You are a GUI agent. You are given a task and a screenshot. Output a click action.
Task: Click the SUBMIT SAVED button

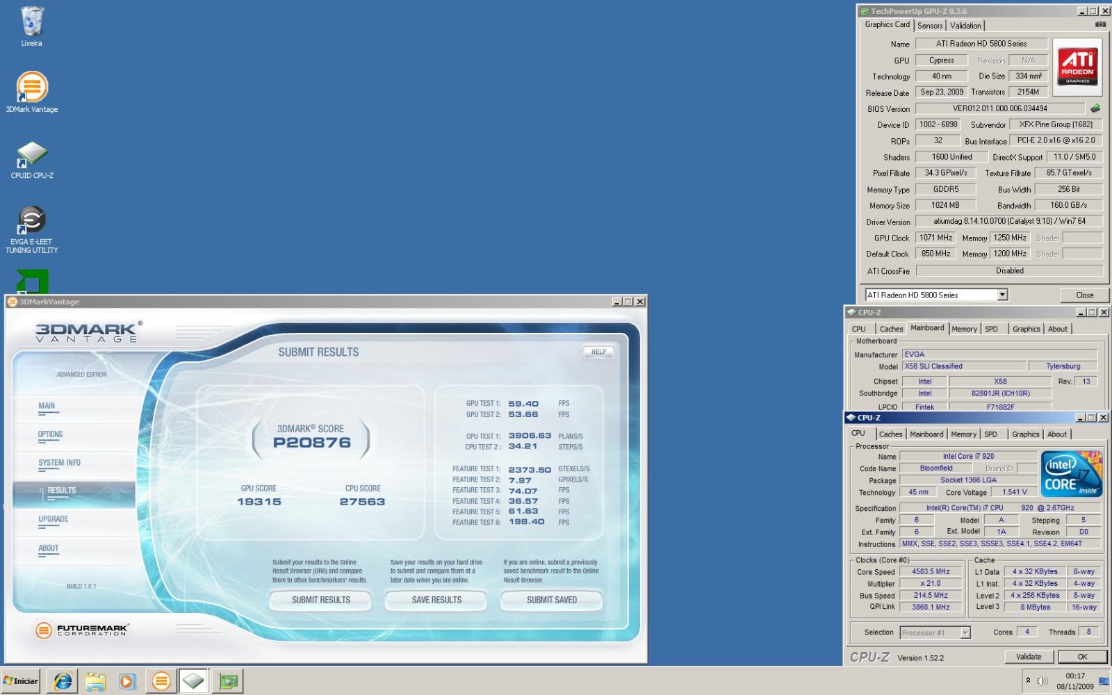click(x=552, y=600)
